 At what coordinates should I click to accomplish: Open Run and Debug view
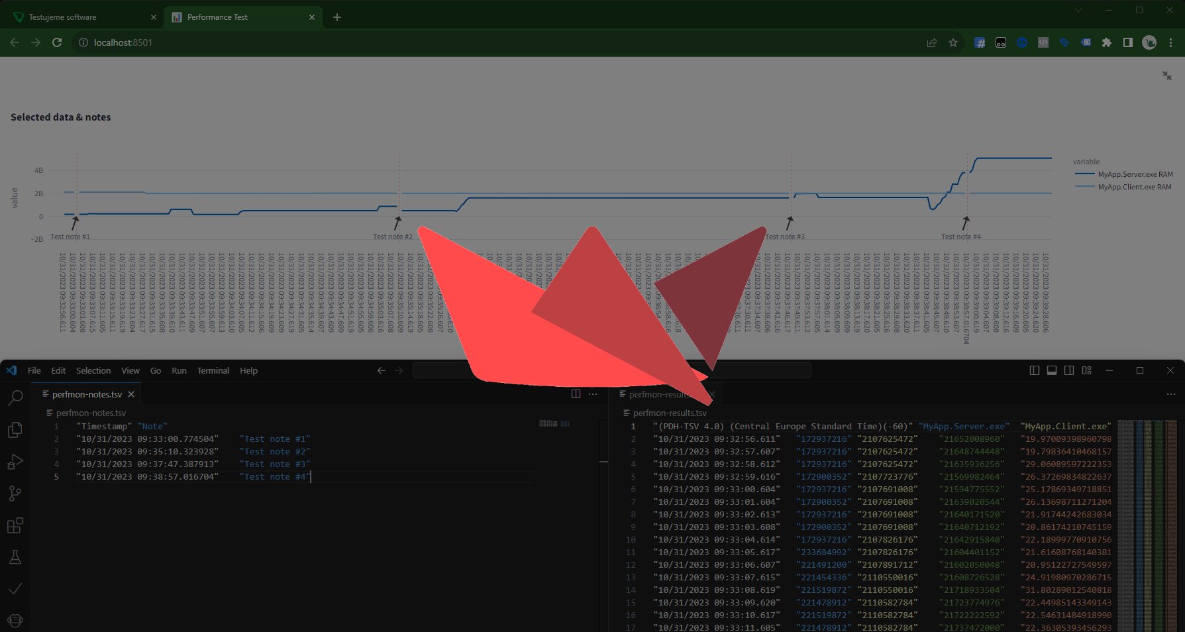(x=15, y=462)
